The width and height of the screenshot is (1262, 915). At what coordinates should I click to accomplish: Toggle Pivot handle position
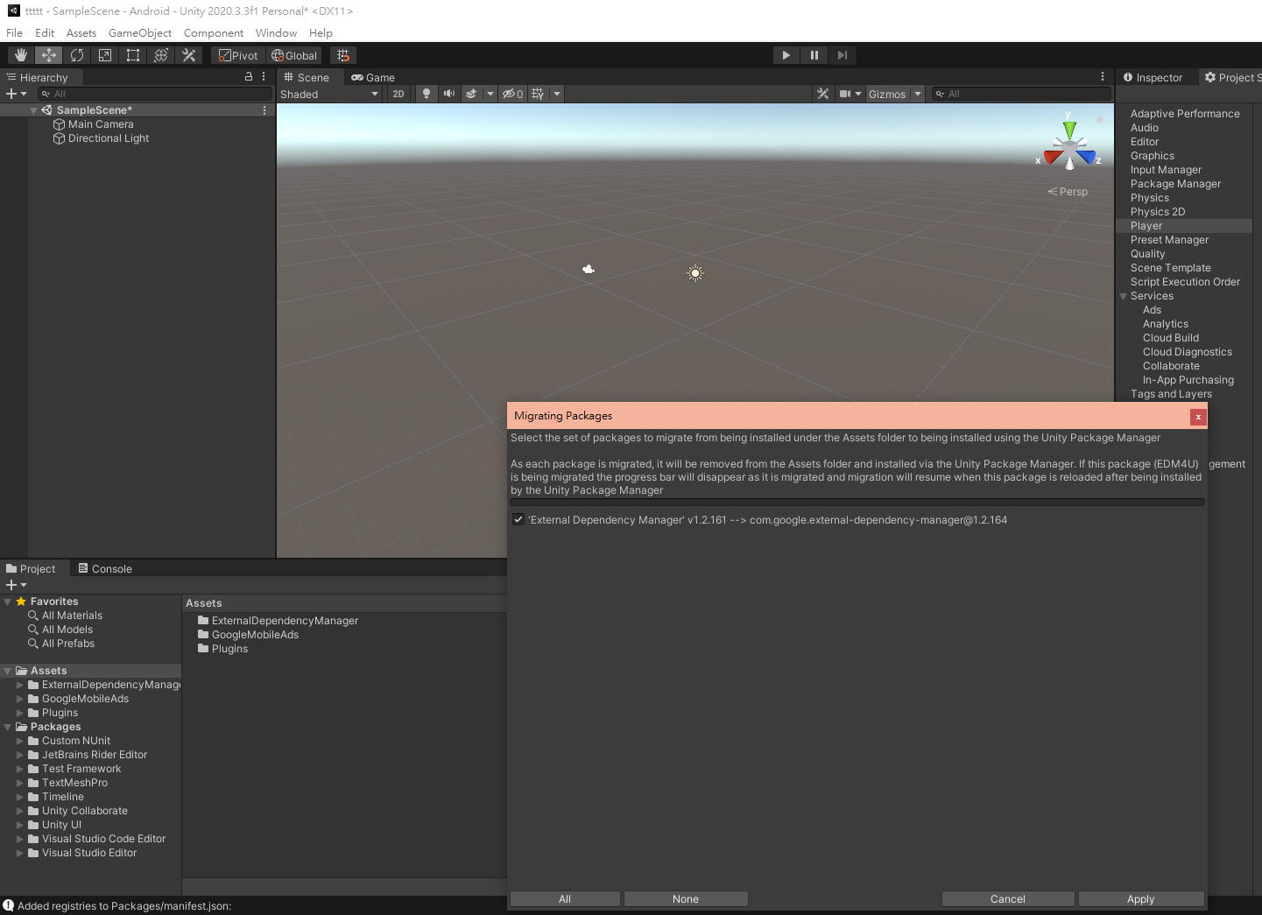(x=238, y=55)
